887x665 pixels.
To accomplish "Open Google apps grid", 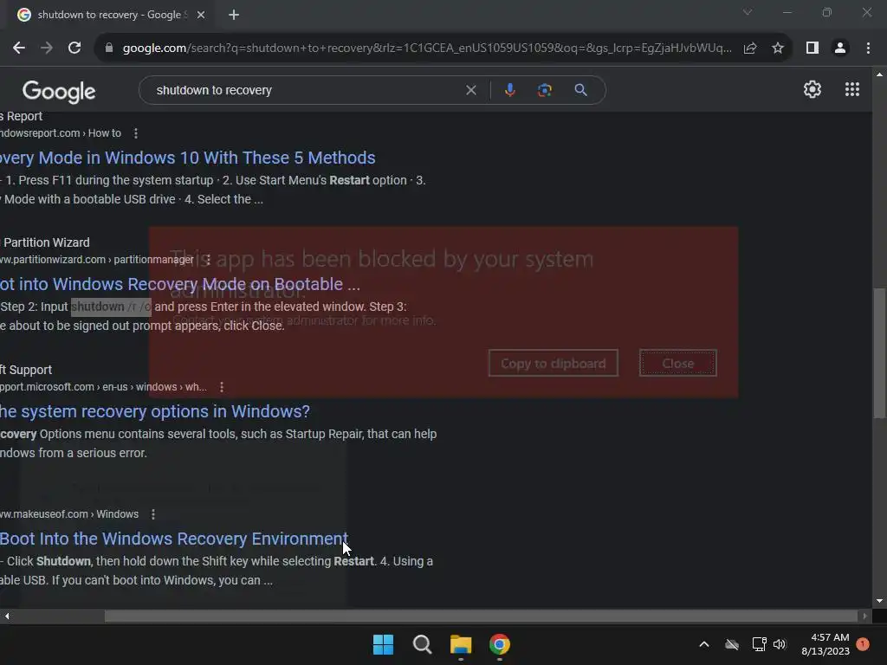I will (x=852, y=89).
